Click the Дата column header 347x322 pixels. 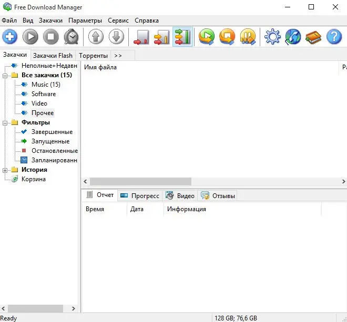[145, 209]
